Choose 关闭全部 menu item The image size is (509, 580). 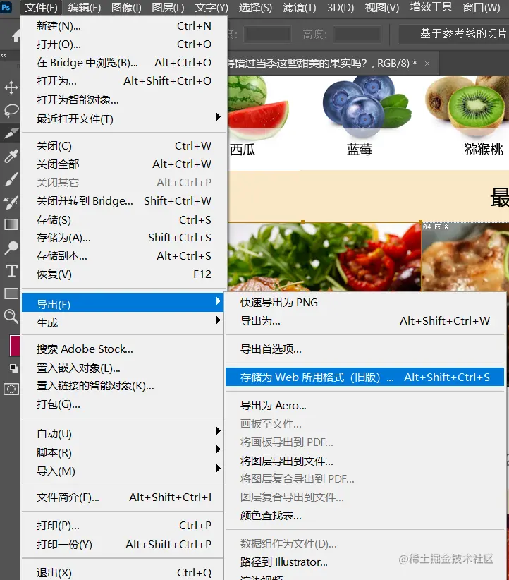[x=124, y=164]
